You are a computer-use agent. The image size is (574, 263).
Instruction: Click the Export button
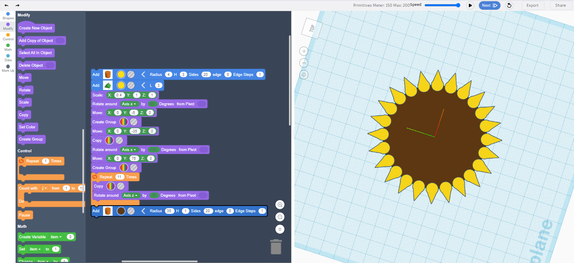click(532, 5)
